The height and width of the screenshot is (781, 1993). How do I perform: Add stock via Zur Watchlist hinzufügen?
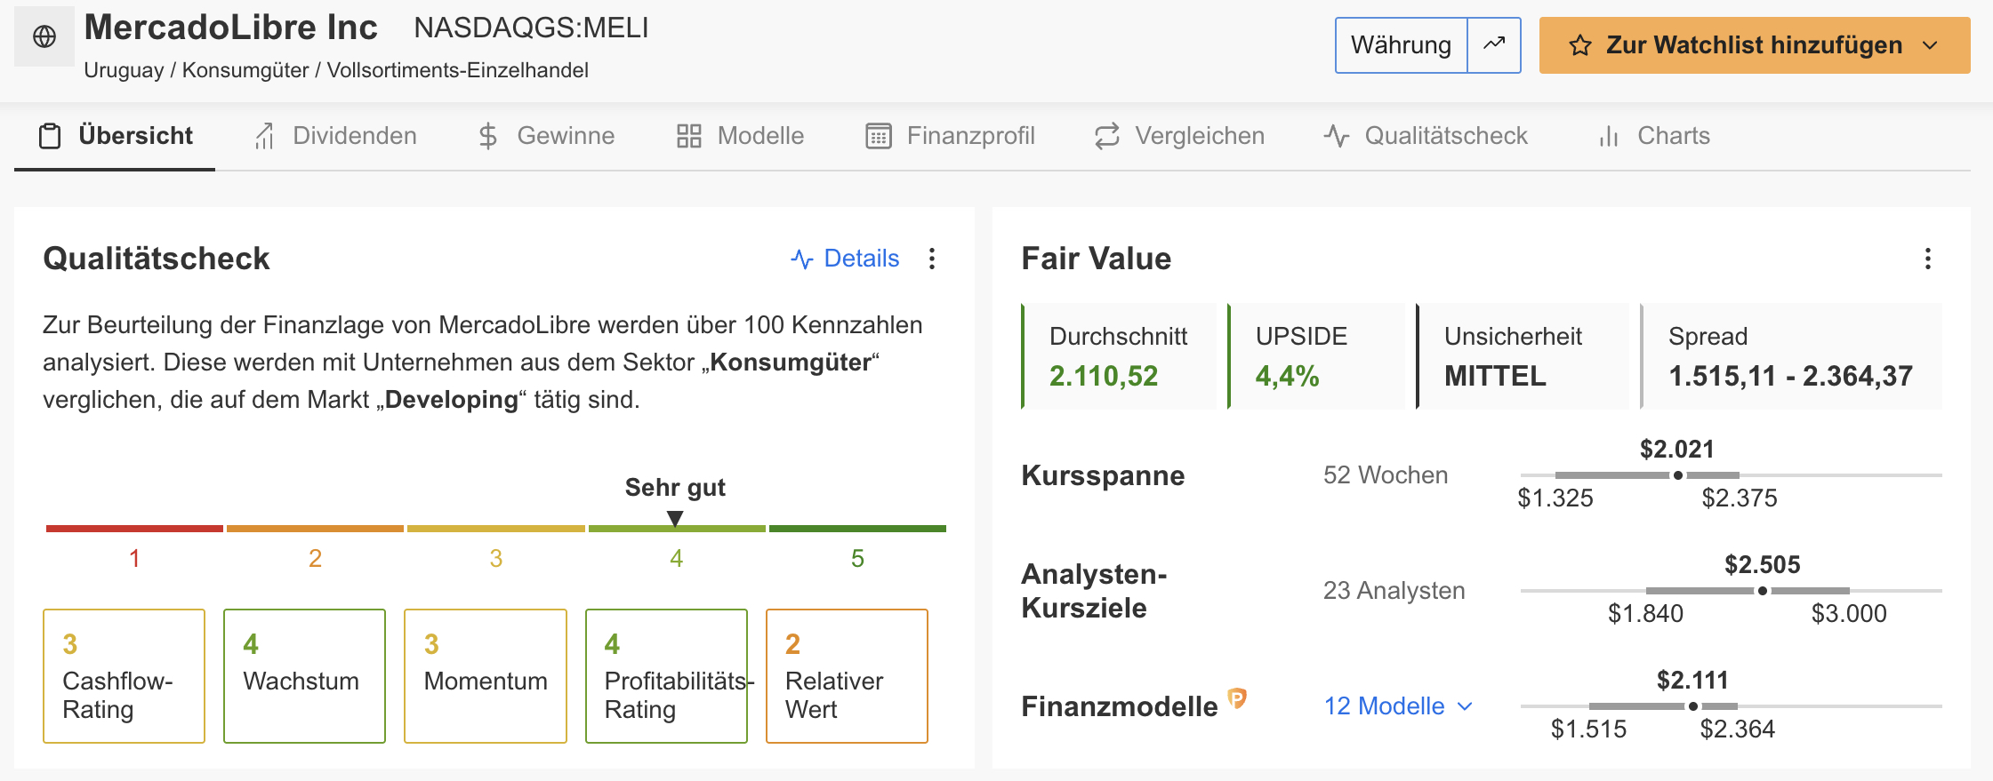tap(1754, 45)
